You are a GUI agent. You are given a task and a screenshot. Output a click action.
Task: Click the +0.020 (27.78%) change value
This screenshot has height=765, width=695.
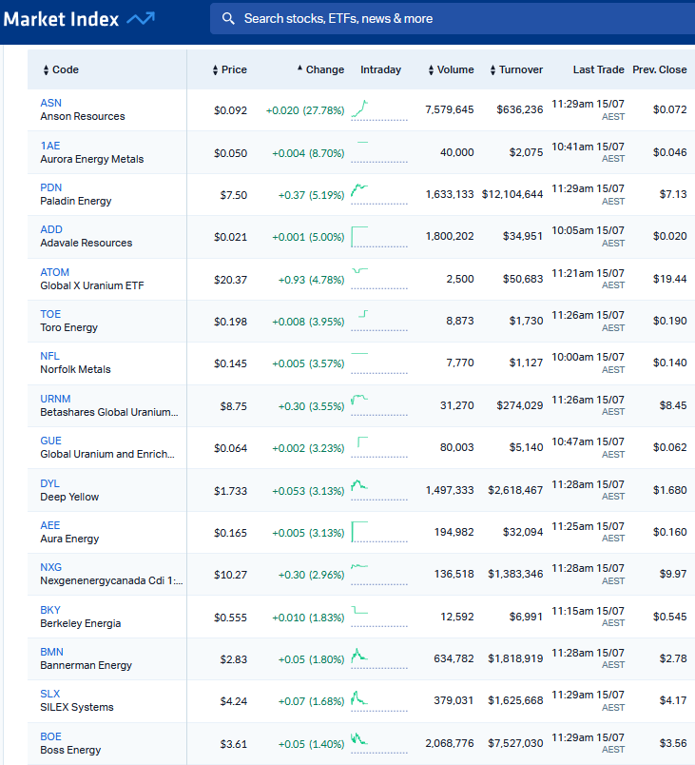pyautogui.click(x=305, y=110)
